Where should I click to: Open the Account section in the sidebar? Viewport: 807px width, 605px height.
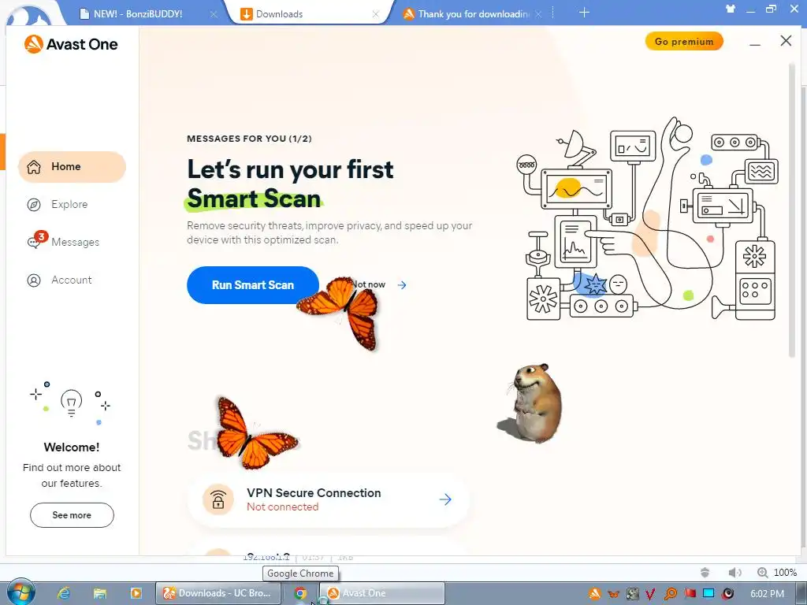click(60, 280)
